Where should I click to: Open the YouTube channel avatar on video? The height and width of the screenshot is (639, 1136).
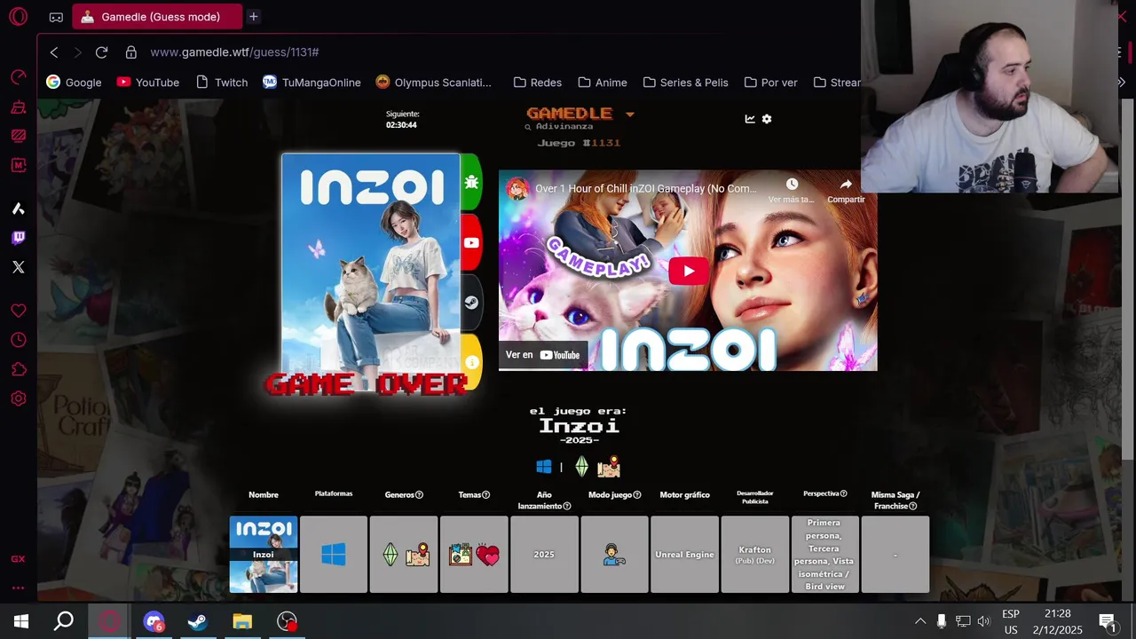pyautogui.click(x=518, y=188)
